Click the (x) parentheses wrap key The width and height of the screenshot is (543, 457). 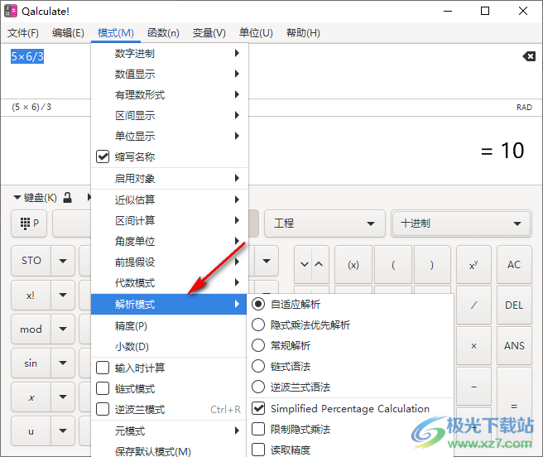(x=353, y=265)
